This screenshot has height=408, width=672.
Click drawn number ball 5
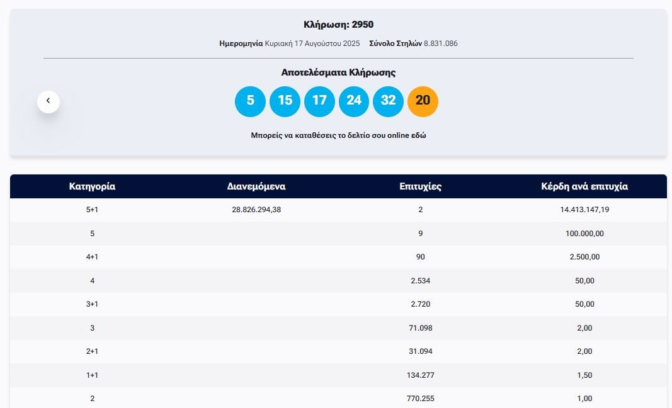250,101
